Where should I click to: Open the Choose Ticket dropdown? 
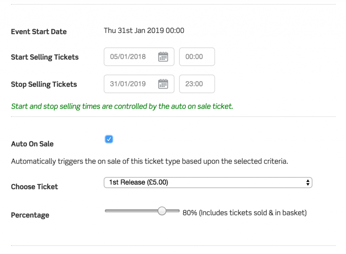point(208,182)
